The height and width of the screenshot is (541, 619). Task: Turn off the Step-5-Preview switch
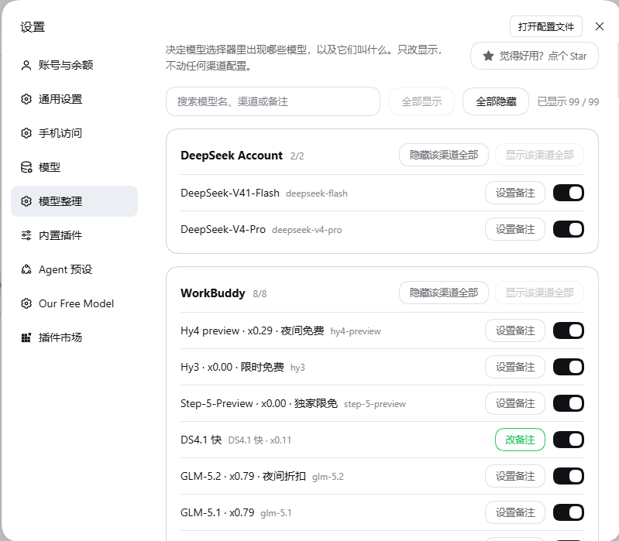[x=568, y=403]
